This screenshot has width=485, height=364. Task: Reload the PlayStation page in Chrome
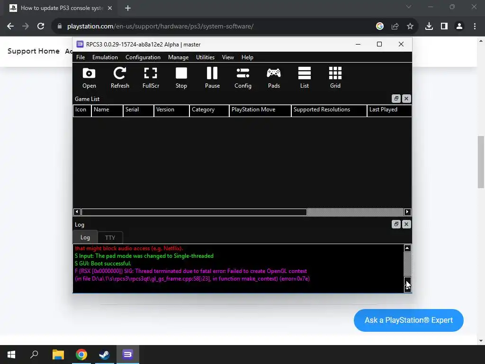[41, 27]
